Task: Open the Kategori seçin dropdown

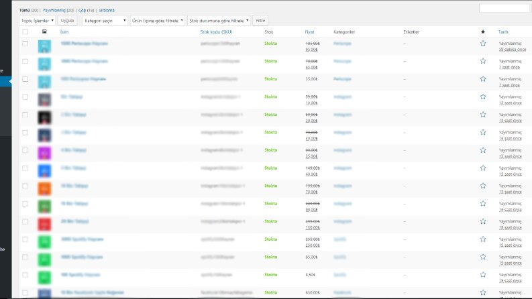Action: pos(105,21)
